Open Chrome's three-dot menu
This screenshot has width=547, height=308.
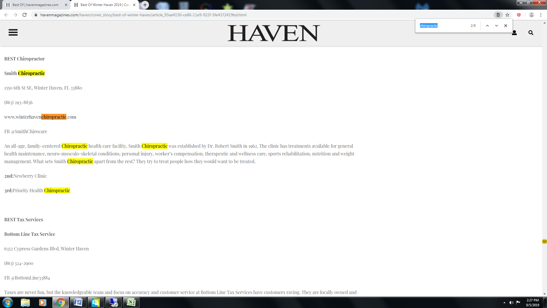[x=541, y=15]
